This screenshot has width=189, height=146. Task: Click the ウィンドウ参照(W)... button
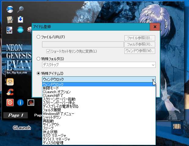(140, 51)
